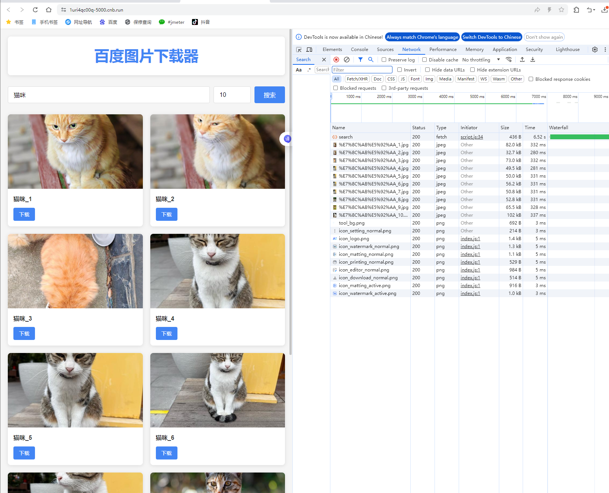Switch to the Performance tab
The height and width of the screenshot is (493, 609).
pyautogui.click(x=443, y=50)
